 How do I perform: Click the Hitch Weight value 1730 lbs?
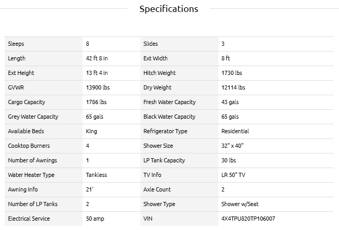[x=232, y=73]
